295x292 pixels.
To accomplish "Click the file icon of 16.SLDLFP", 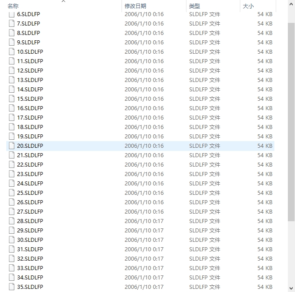I will pyautogui.click(x=12, y=108).
